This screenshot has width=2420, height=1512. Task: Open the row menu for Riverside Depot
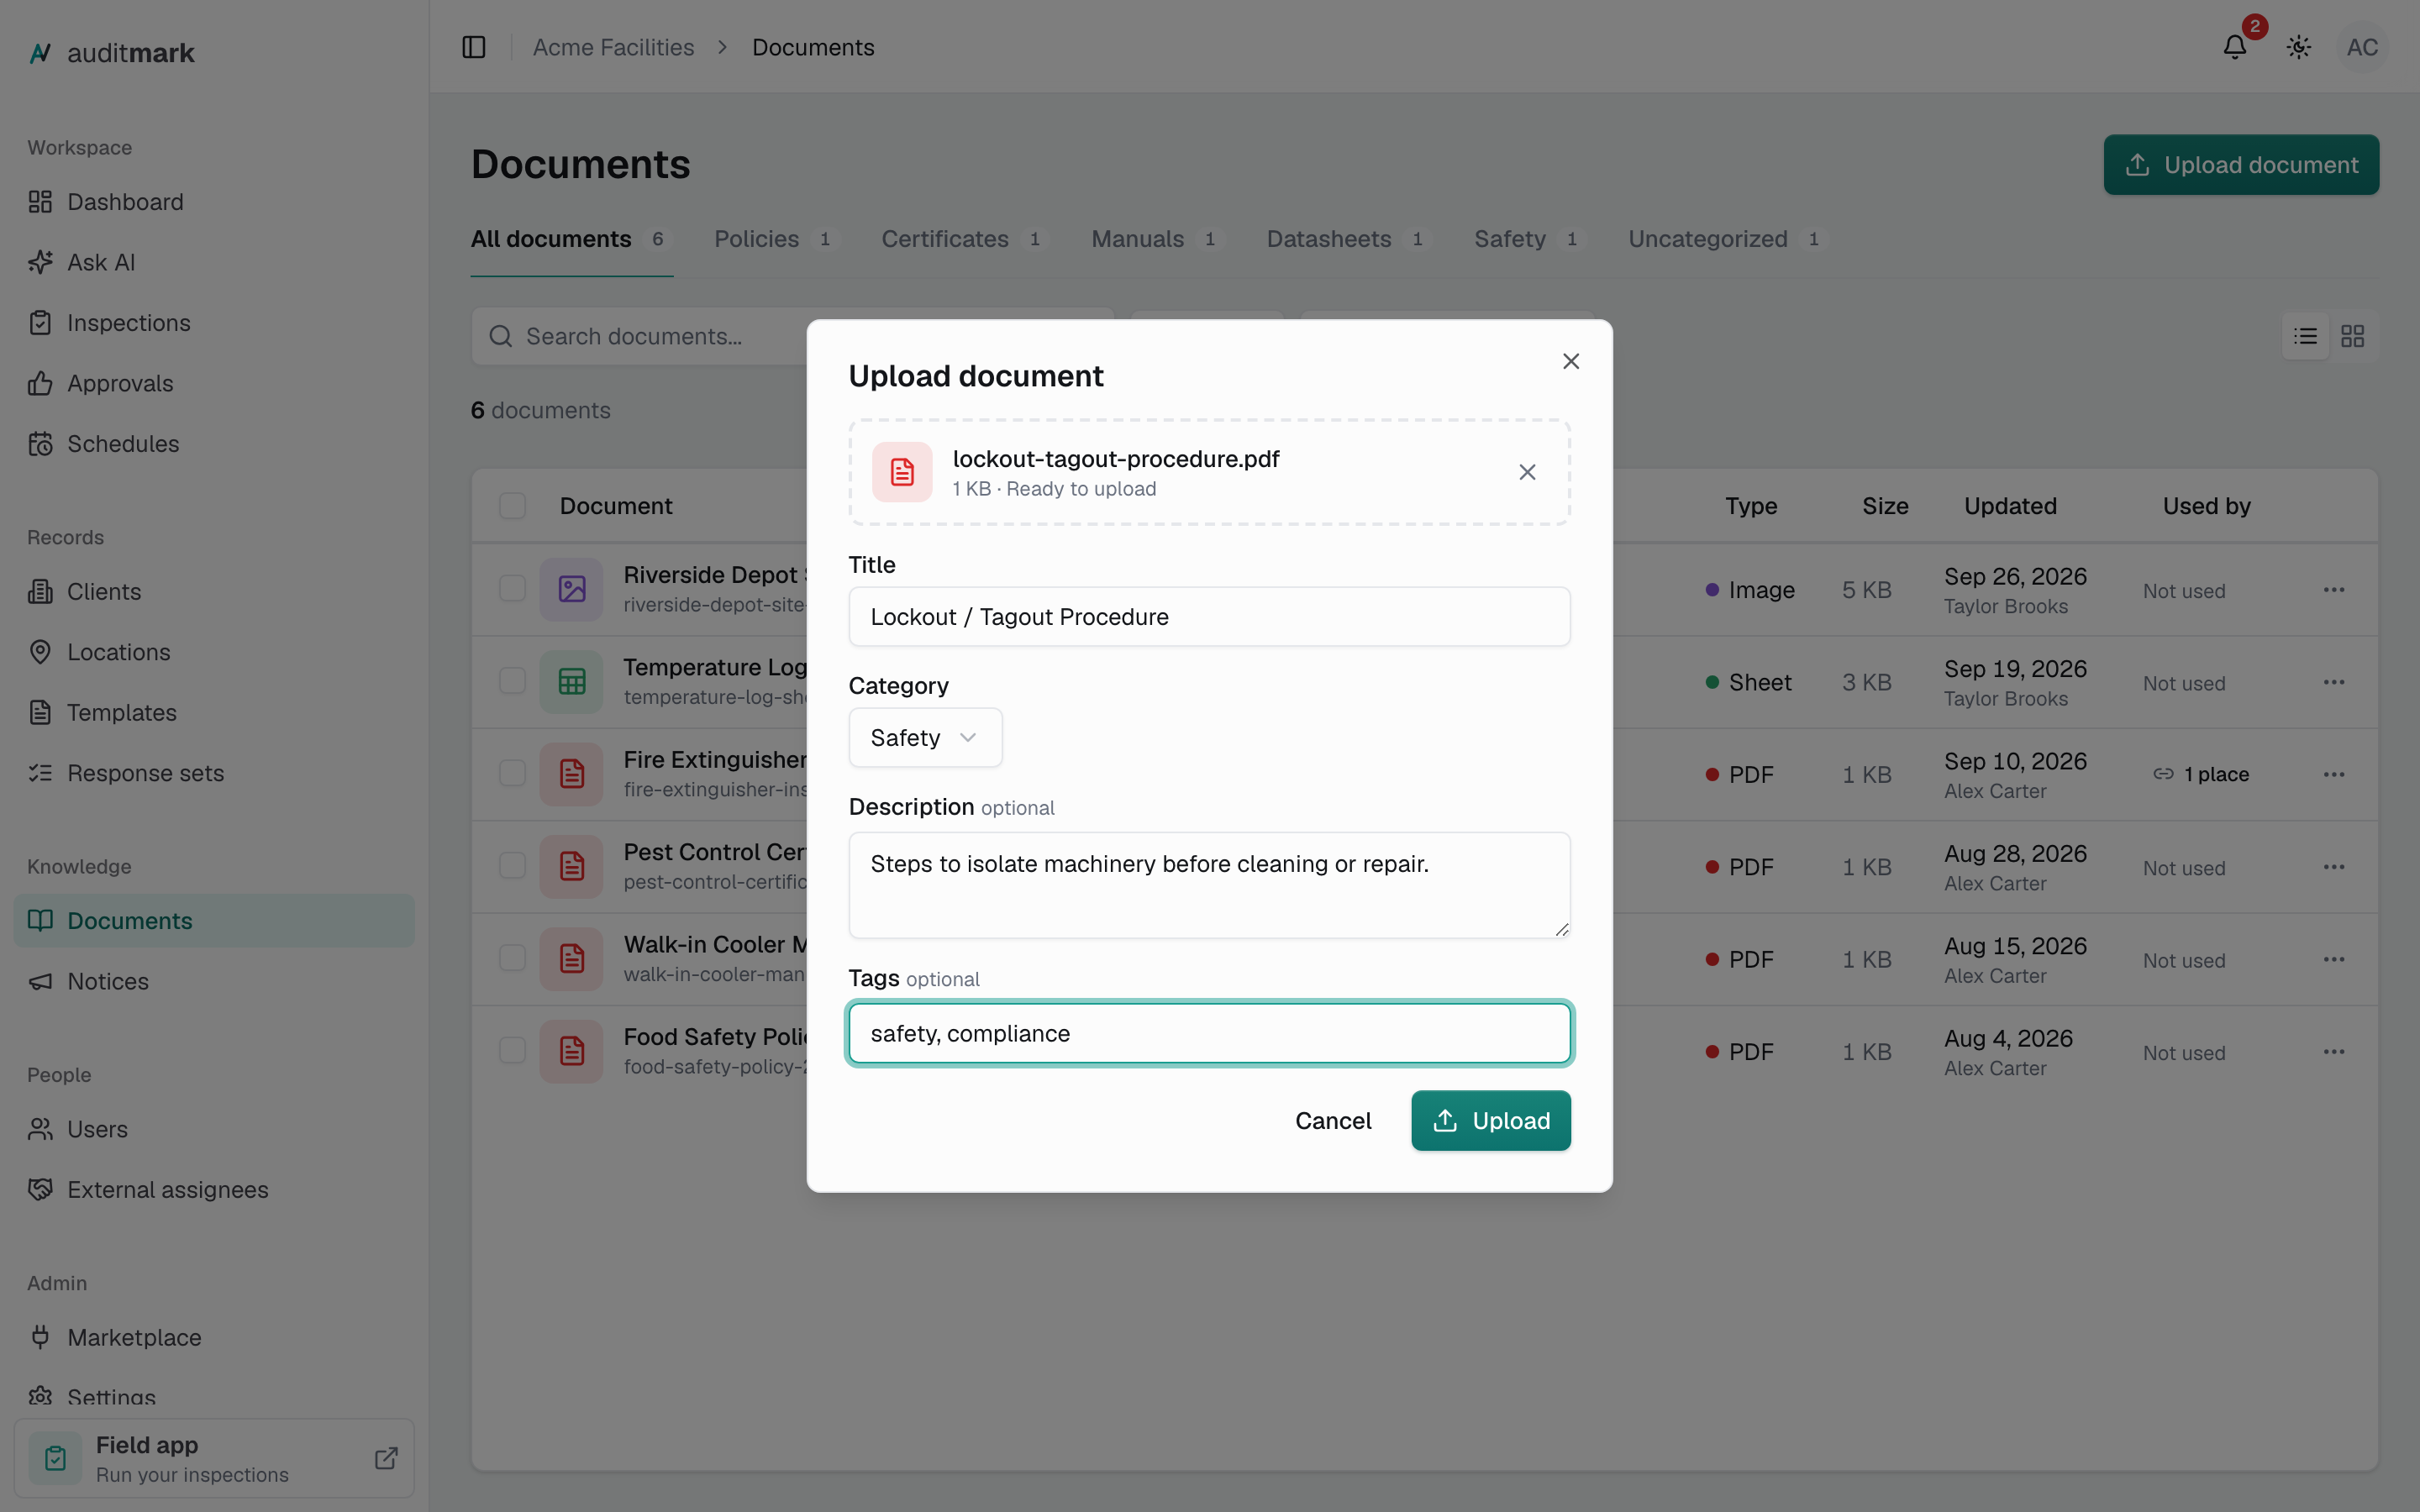tap(2334, 590)
